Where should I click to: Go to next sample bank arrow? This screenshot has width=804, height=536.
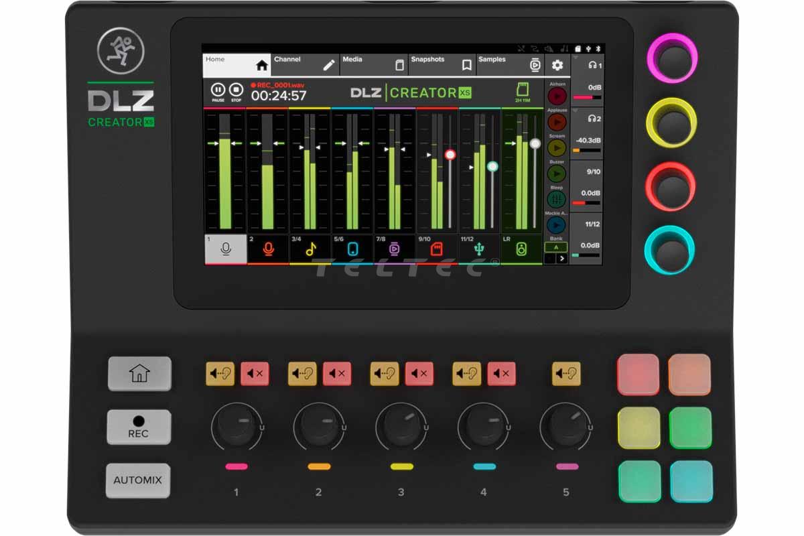[562, 258]
